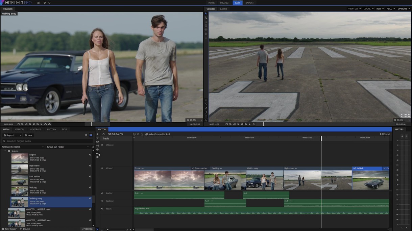This screenshot has height=231, width=412.
Task: Collapse the Selects folder
Action: pyautogui.click(x=5, y=151)
